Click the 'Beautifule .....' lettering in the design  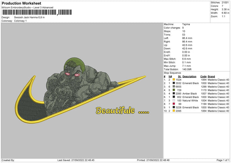coord(122,110)
